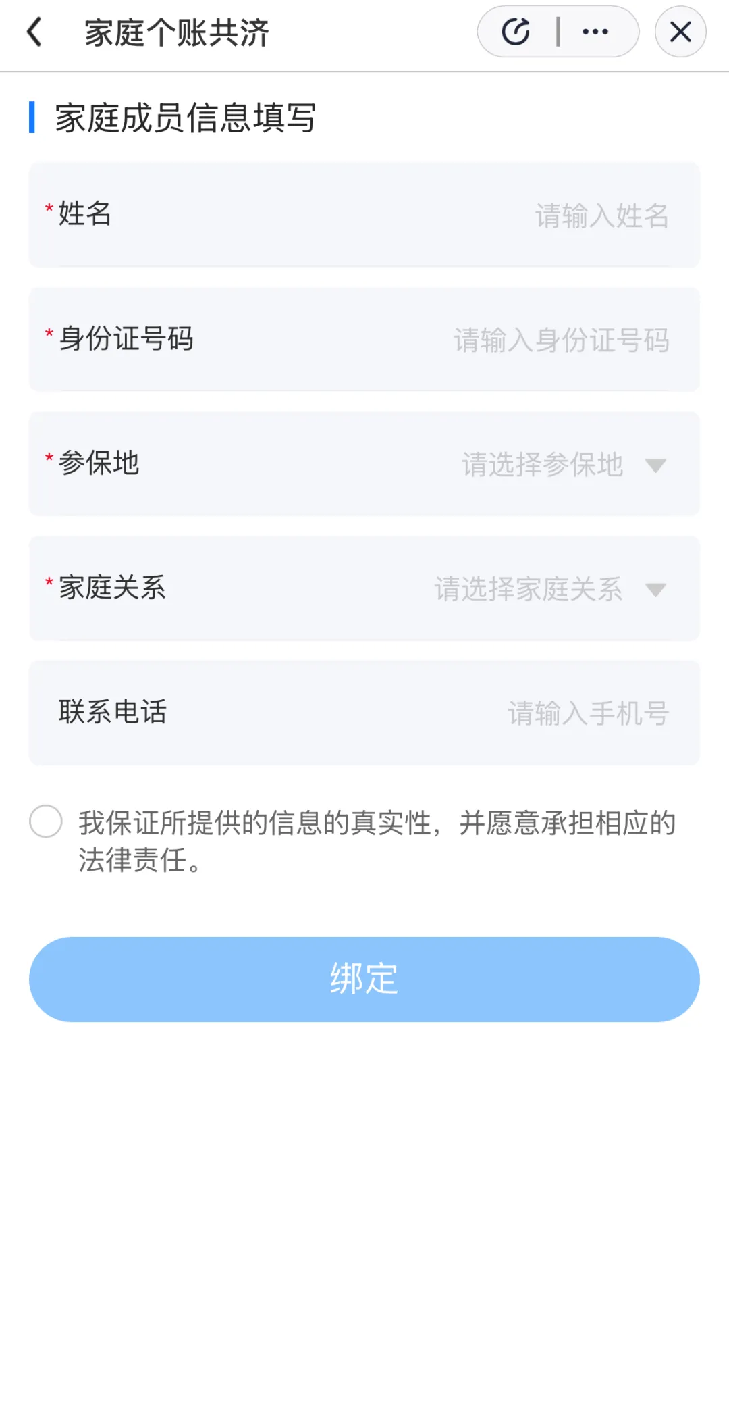Check the truthfulness guarantee radio circle
The image size is (729, 1422).
click(46, 821)
